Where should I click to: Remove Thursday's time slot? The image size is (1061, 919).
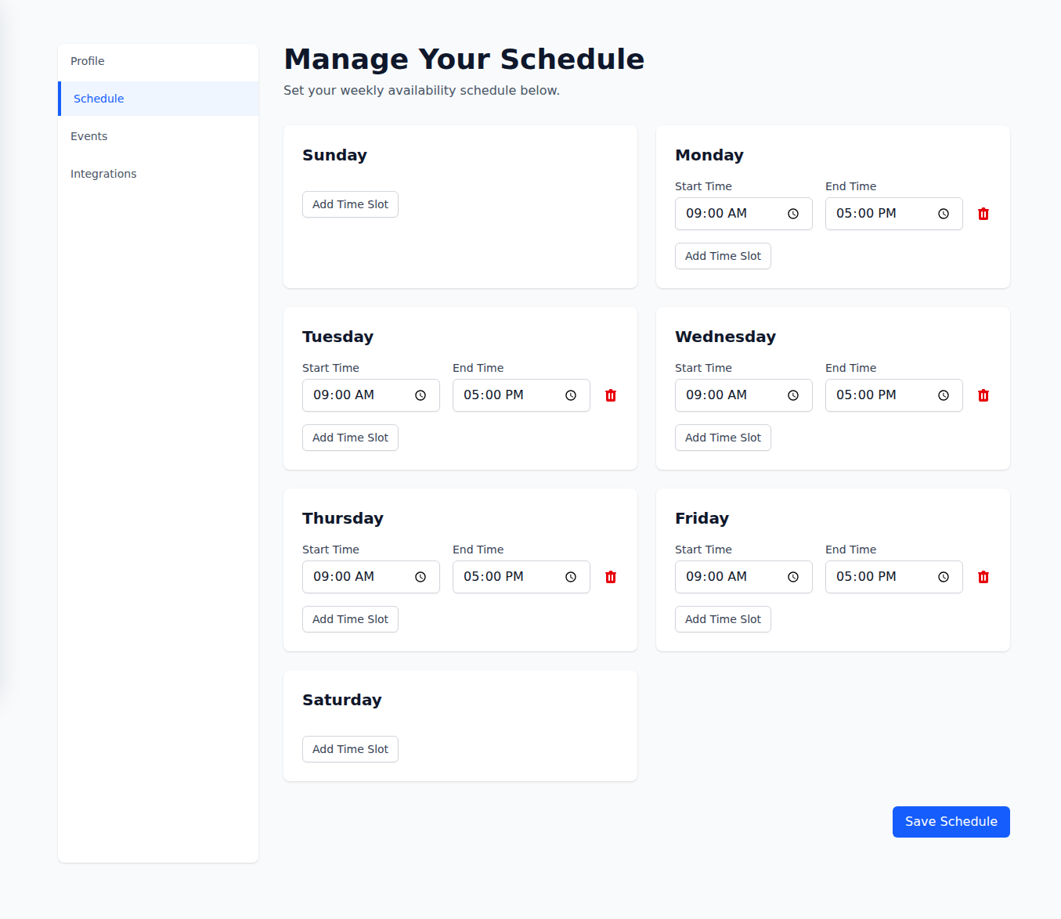coord(610,577)
